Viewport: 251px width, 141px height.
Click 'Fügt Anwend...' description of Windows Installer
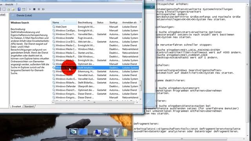[85, 38]
